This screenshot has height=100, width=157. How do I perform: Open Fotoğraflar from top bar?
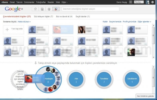41,2
